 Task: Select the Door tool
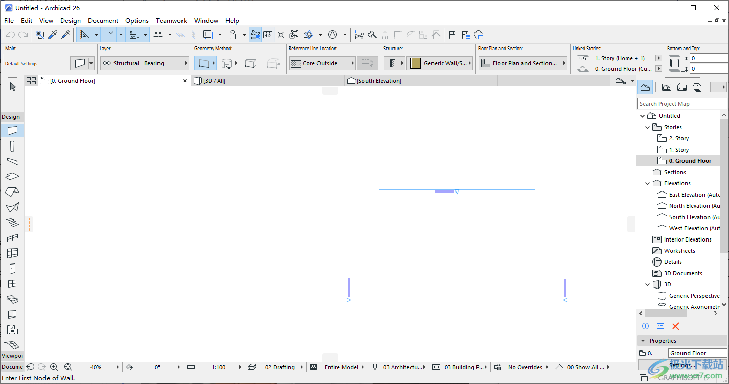(12, 268)
